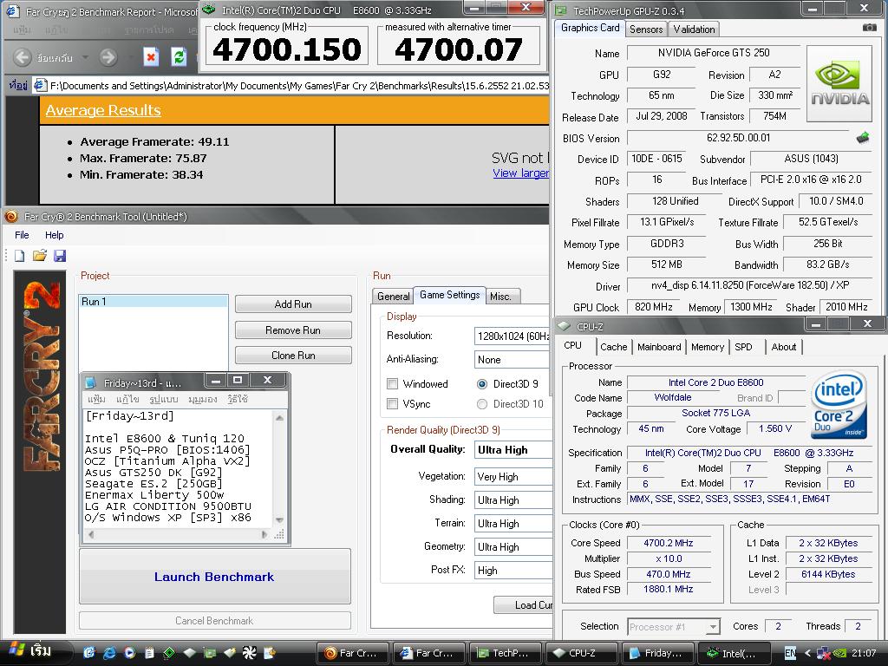Click the browser Forward arrow button
The height and width of the screenshot is (666, 888).
[108, 57]
